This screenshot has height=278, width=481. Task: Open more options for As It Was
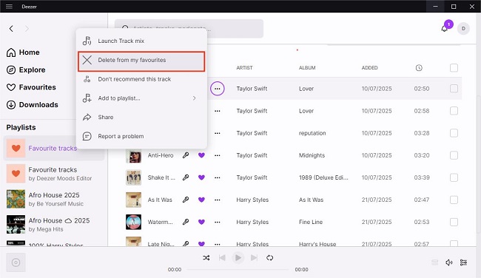pos(217,200)
